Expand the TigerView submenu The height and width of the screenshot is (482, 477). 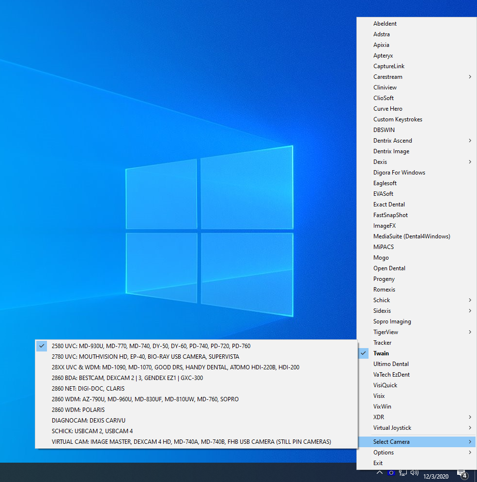416,332
